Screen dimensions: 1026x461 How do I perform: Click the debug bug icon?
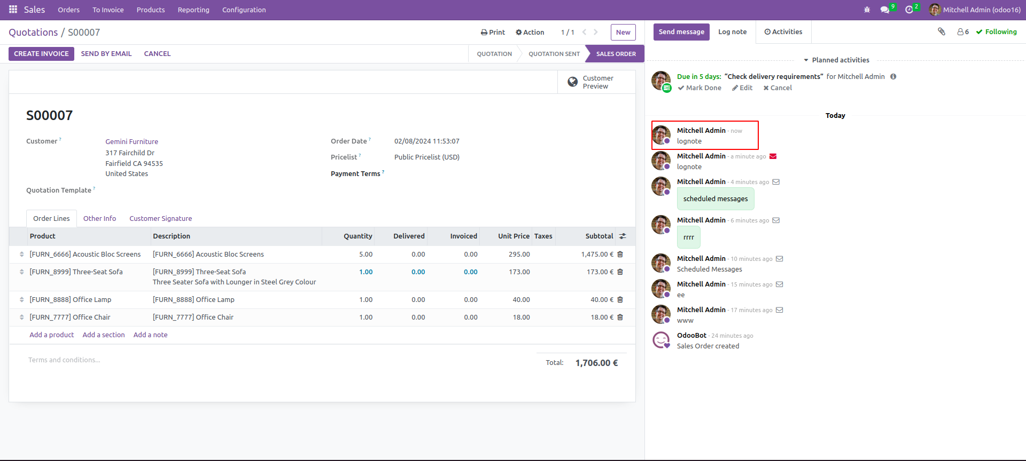pos(867,10)
